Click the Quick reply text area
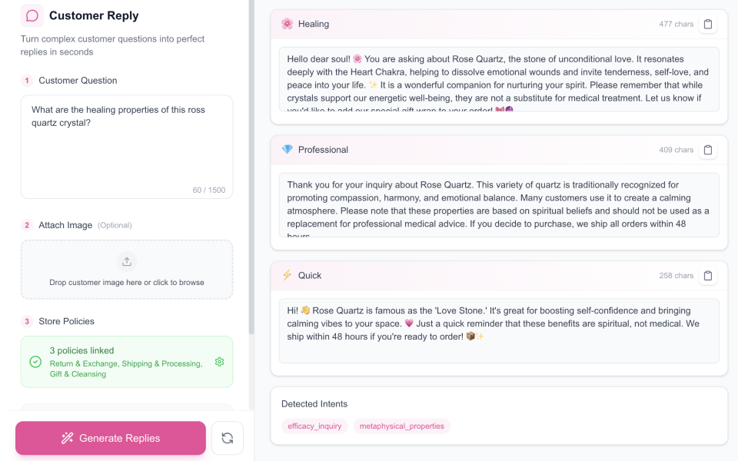 click(498, 330)
